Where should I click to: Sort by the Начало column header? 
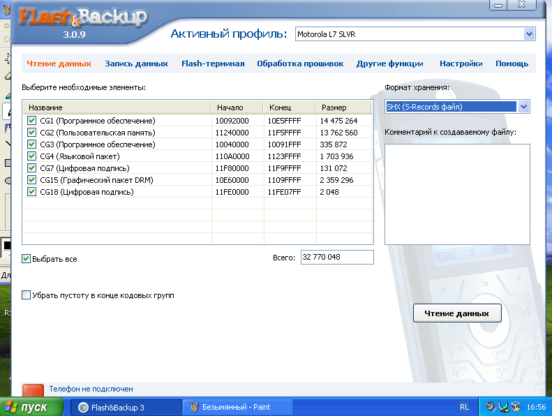237,107
